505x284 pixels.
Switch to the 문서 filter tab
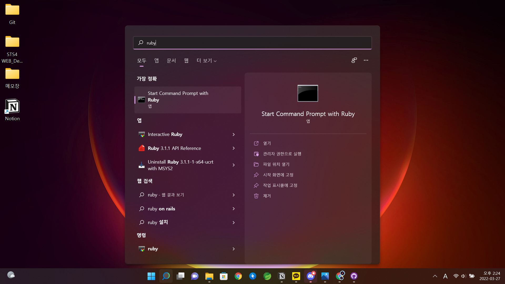pos(171,61)
